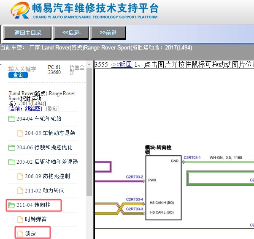The height and width of the screenshot is (239, 254).
Task: Click the blue 查询 search button
Action: tap(18, 75)
